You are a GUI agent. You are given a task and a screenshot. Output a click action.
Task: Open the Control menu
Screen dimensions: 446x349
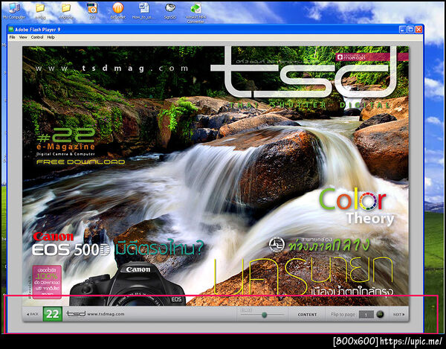37,37
